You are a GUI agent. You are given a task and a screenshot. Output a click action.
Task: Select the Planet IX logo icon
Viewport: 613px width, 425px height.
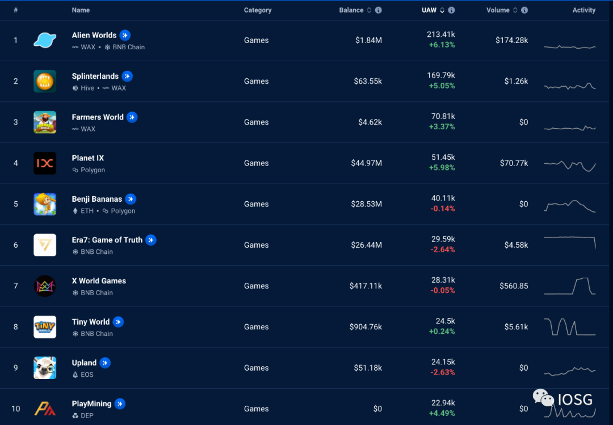click(x=45, y=163)
